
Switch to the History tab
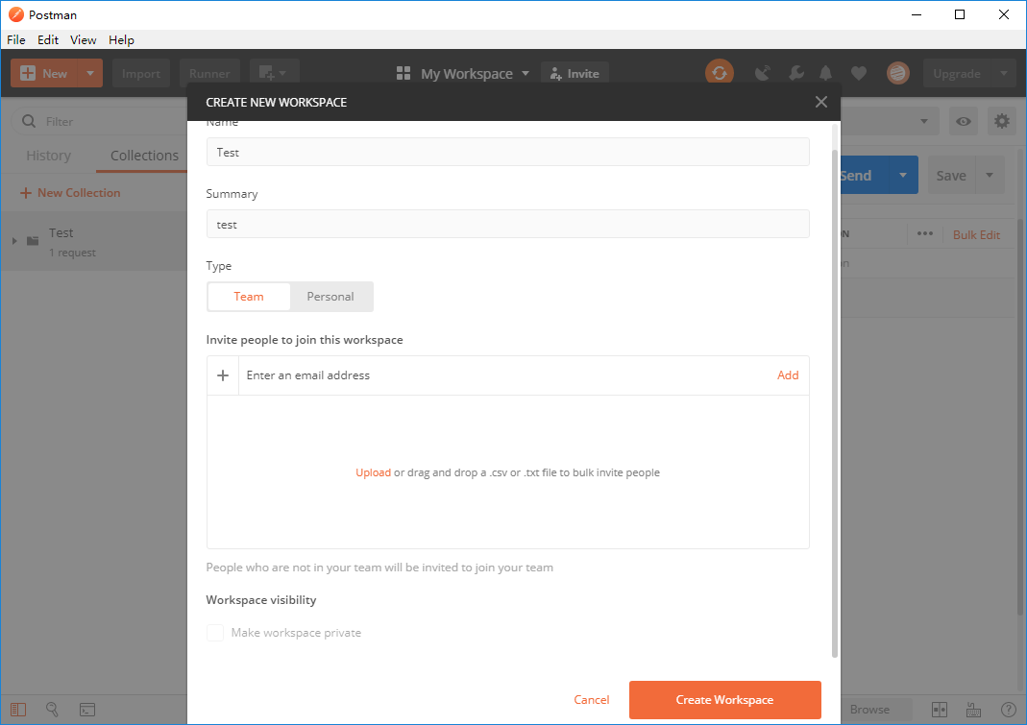[48, 156]
